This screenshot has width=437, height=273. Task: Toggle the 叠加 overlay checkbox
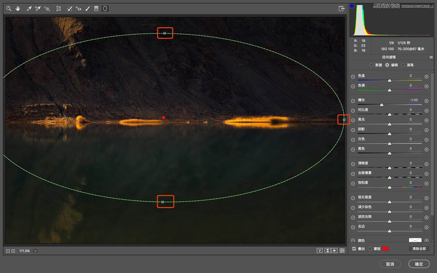(x=354, y=249)
